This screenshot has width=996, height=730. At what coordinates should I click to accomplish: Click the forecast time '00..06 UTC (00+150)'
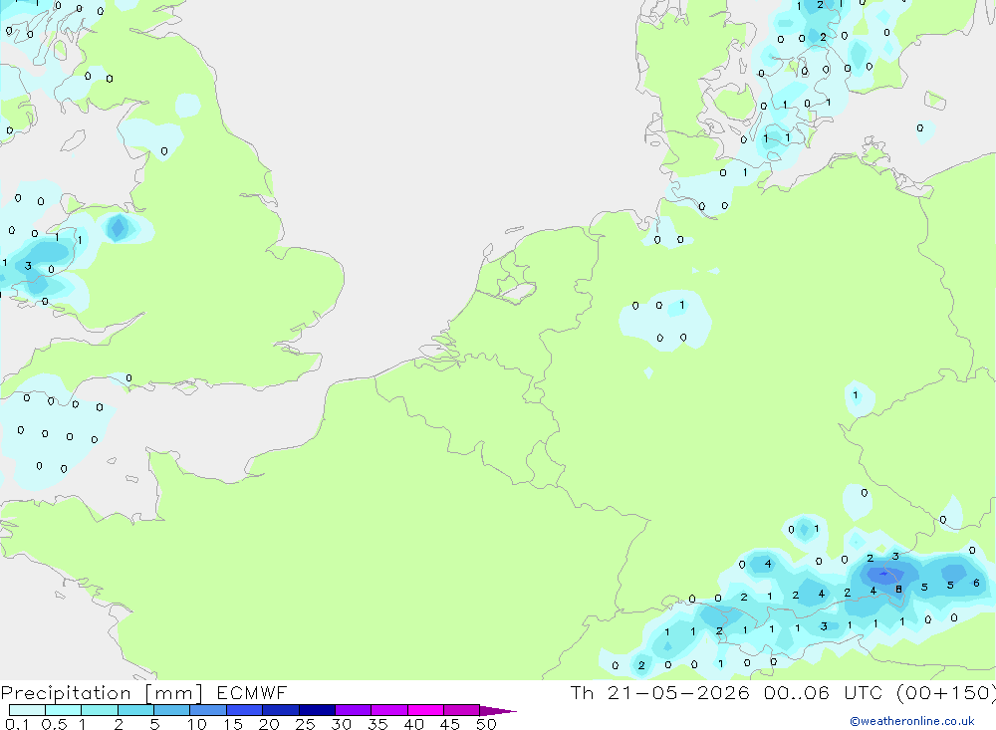879,692
